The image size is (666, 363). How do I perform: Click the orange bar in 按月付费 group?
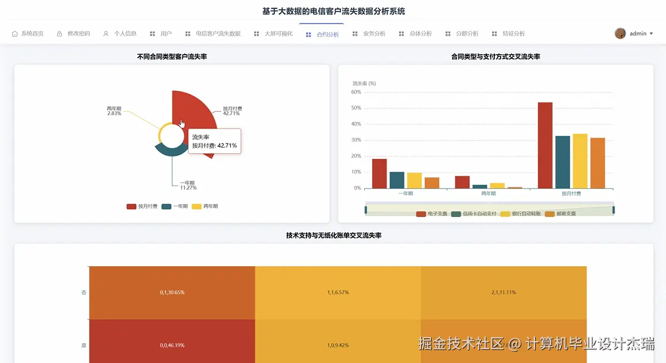[x=597, y=163]
